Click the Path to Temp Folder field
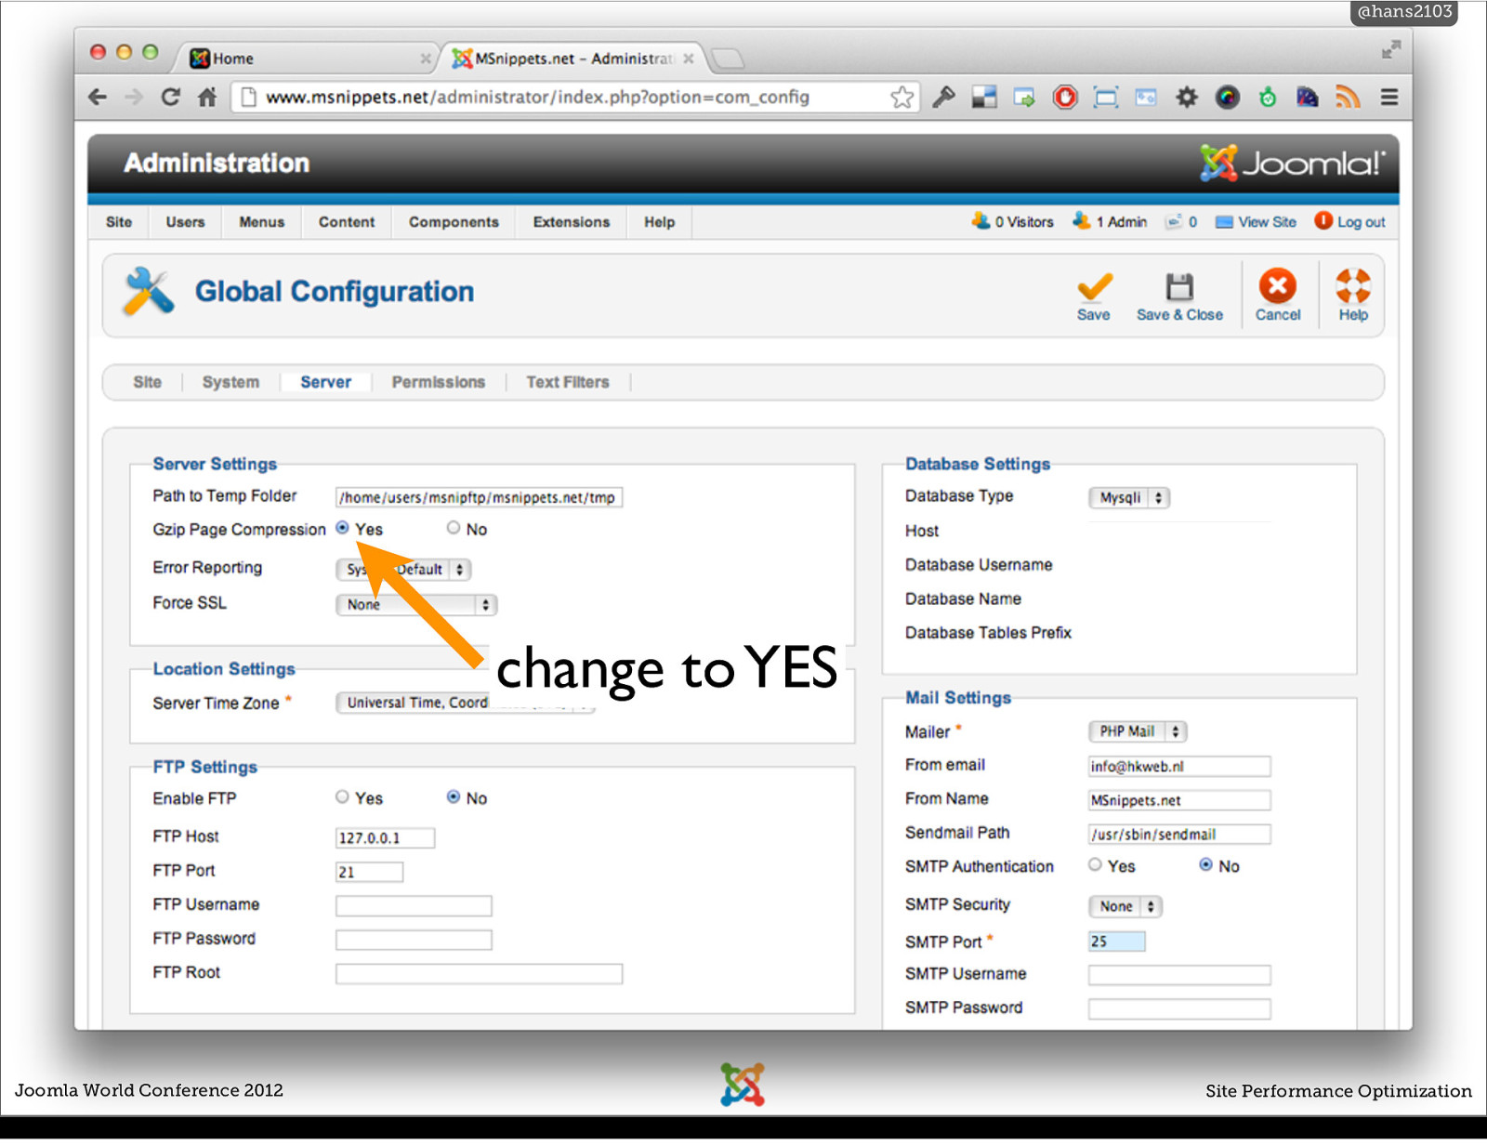1487x1145 pixels. [479, 497]
